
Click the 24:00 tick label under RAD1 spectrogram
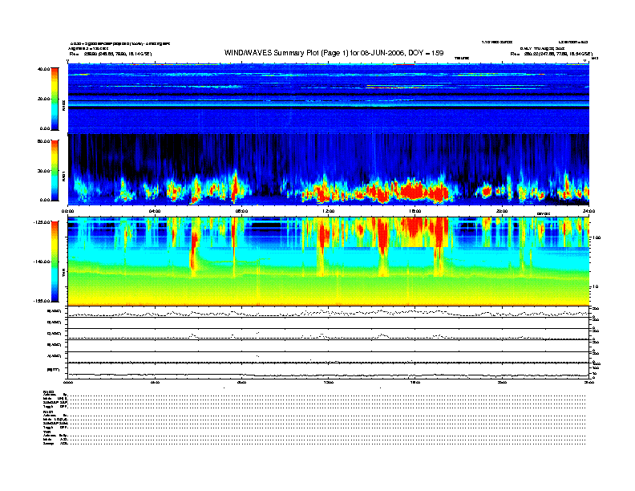coord(588,211)
